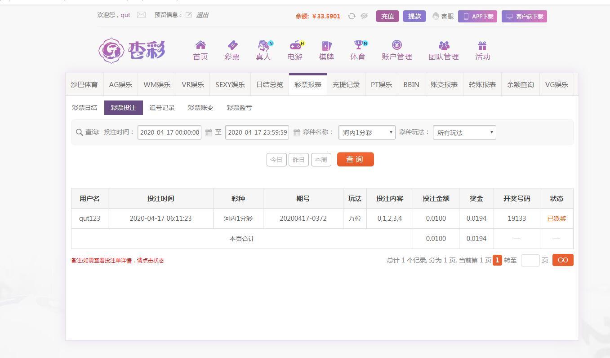Switch to 充提记录 tab

(x=346, y=84)
